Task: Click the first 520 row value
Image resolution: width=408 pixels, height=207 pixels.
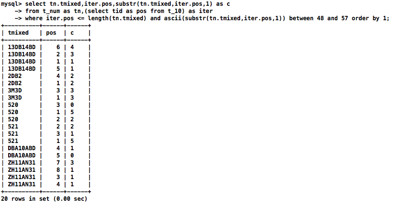Action: point(13,105)
